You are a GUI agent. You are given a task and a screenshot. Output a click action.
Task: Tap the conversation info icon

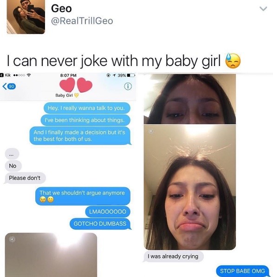[x=128, y=86]
